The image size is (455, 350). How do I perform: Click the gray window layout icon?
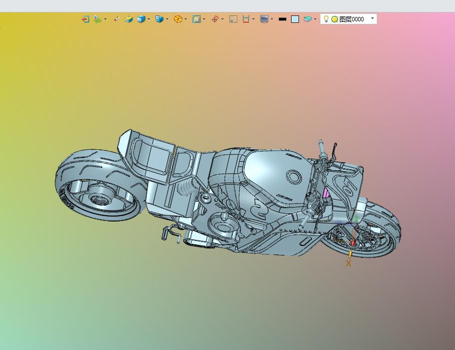[x=233, y=19]
